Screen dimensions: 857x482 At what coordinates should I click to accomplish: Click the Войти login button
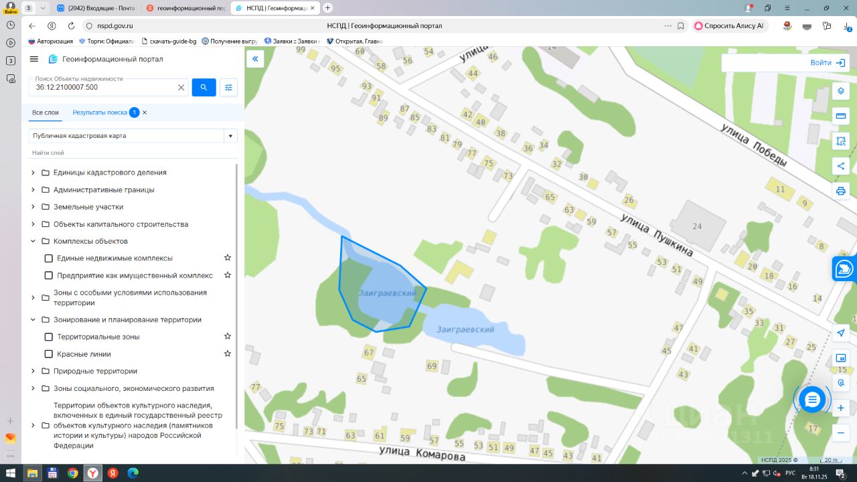pyautogui.click(x=828, y=62)
